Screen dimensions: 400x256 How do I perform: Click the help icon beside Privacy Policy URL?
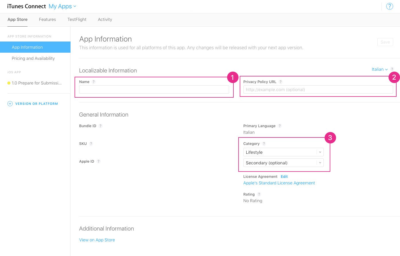(281, 82)
